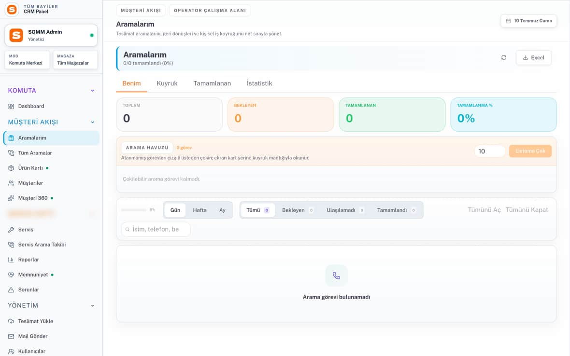
Task: Click the Dashboard grid icon
Action: click(x=11, y=106)
